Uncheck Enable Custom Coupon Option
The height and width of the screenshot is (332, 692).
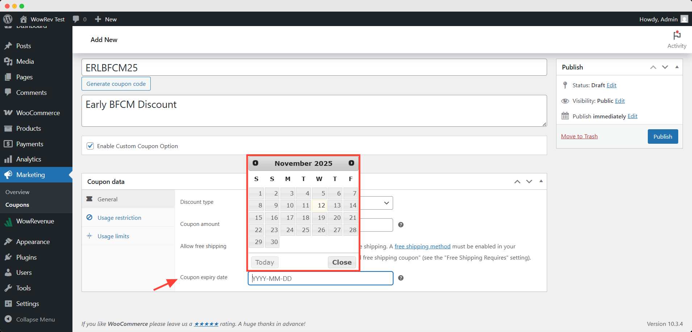pyautogui.click(x=90, y=146)
